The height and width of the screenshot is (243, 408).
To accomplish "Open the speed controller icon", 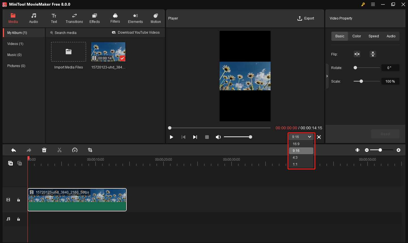I will pyautogui.click(x=75, y=150).
